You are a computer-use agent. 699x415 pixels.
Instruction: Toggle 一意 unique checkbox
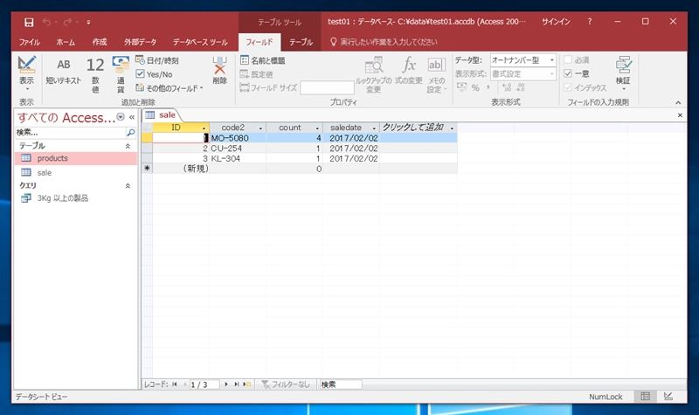[568, 73]
